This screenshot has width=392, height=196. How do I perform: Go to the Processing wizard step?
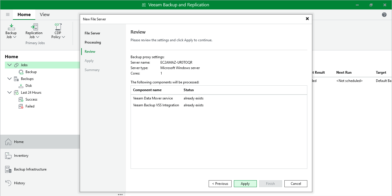click(x=93, y=42)
